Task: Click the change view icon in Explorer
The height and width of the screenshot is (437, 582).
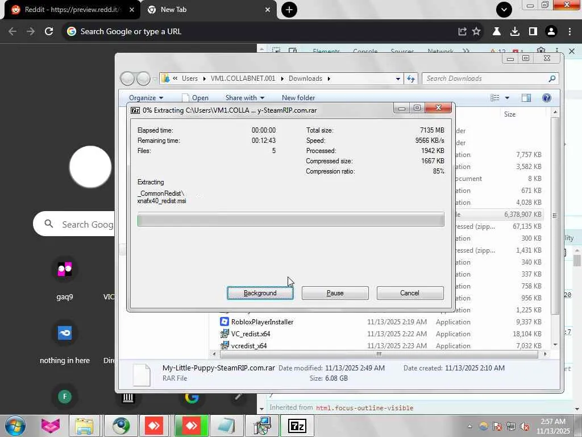Action: tap(495, 98)
